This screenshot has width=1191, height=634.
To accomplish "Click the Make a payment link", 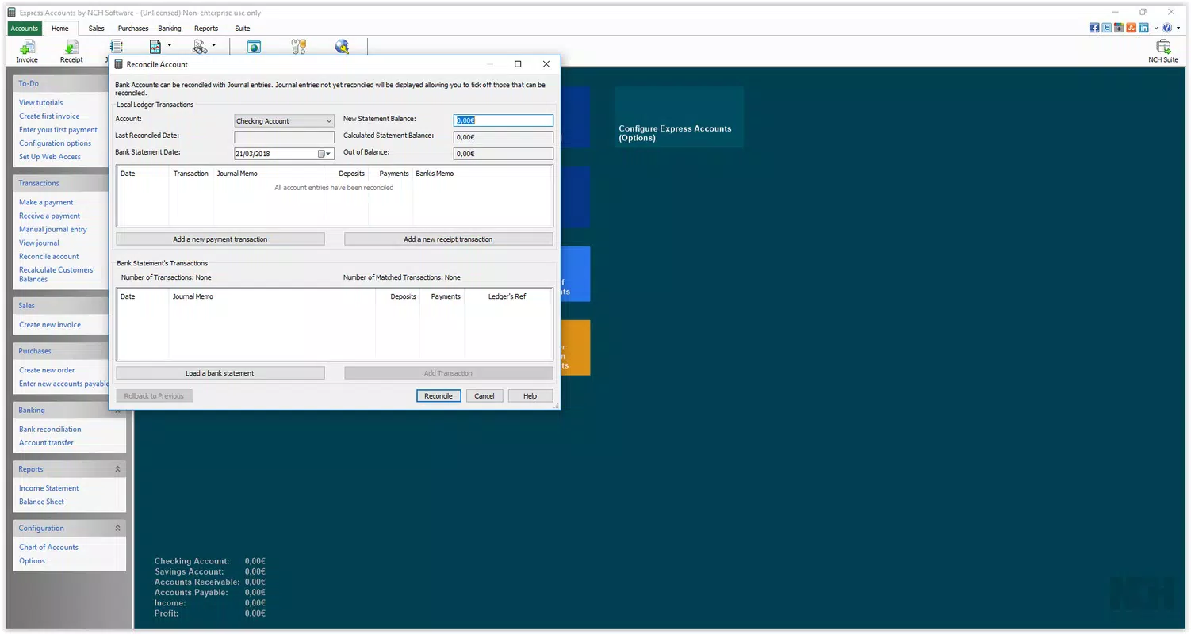I will 46,202.
